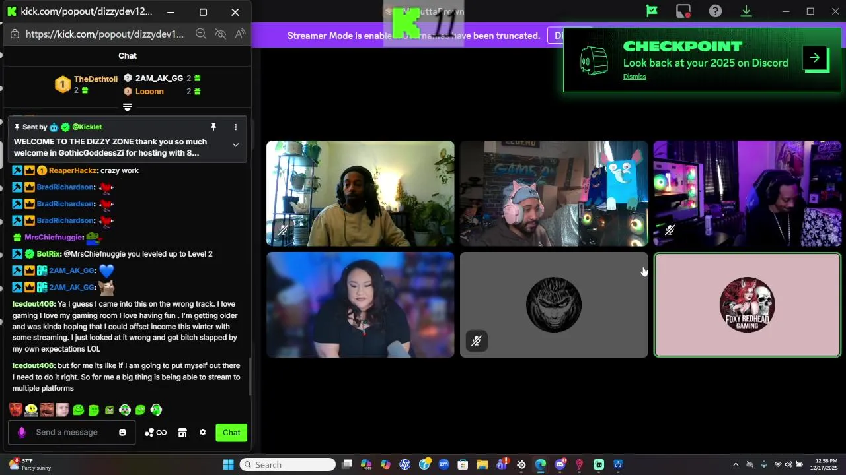This screenshot has width=846, height=475.
Task: Open the Kick shop storefront icon
Action: click(182, 433)
